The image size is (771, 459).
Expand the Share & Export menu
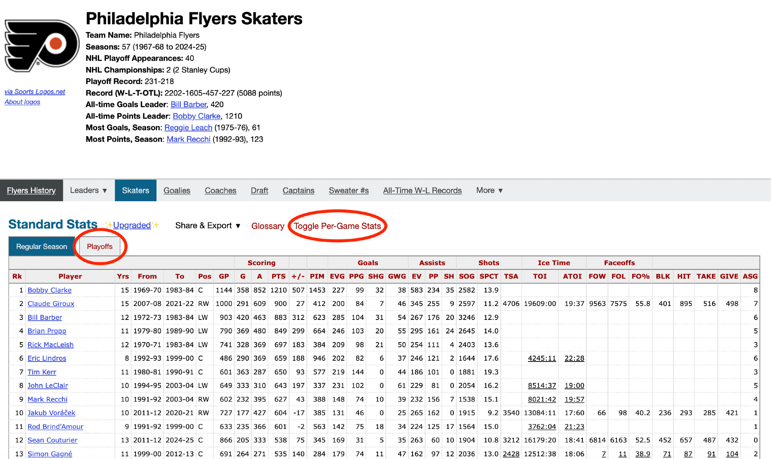tap(208, 225)
